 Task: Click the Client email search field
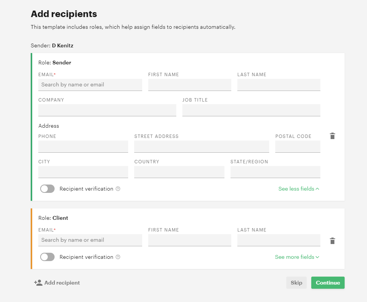click(90, 240)
